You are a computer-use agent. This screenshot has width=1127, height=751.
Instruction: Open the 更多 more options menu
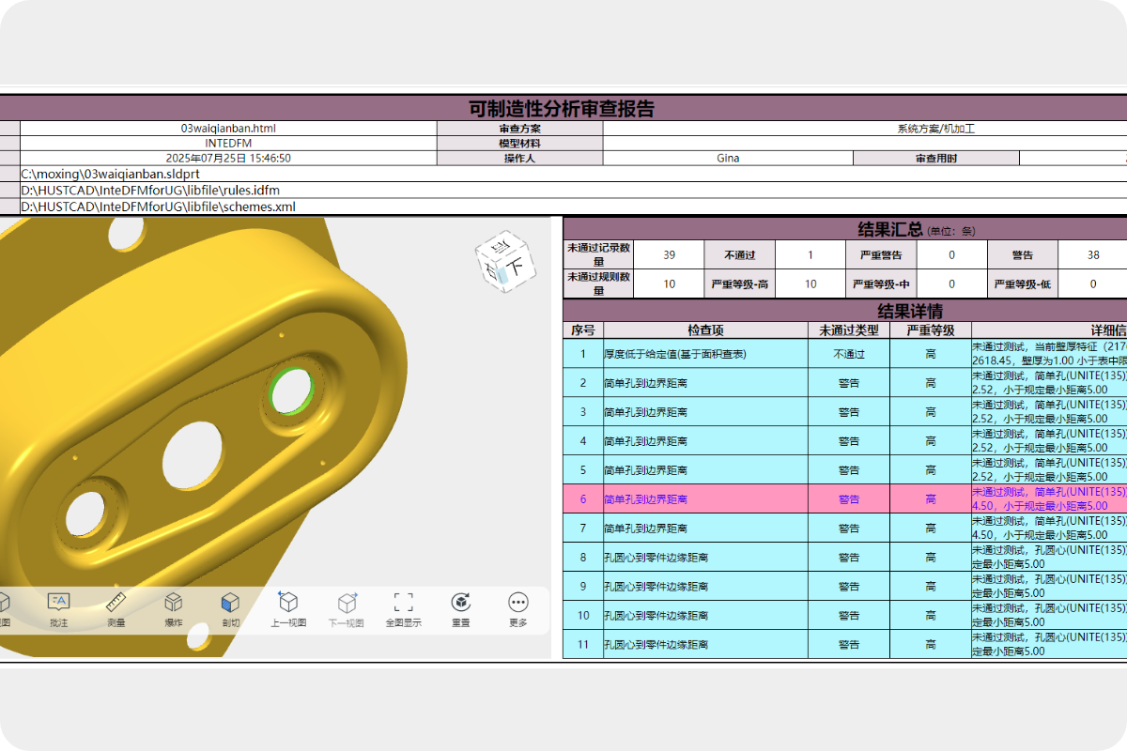tap(517, 609)
